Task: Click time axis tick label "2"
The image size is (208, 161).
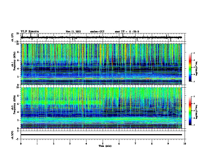Action: pyautogui.click(x=54, y=144)
